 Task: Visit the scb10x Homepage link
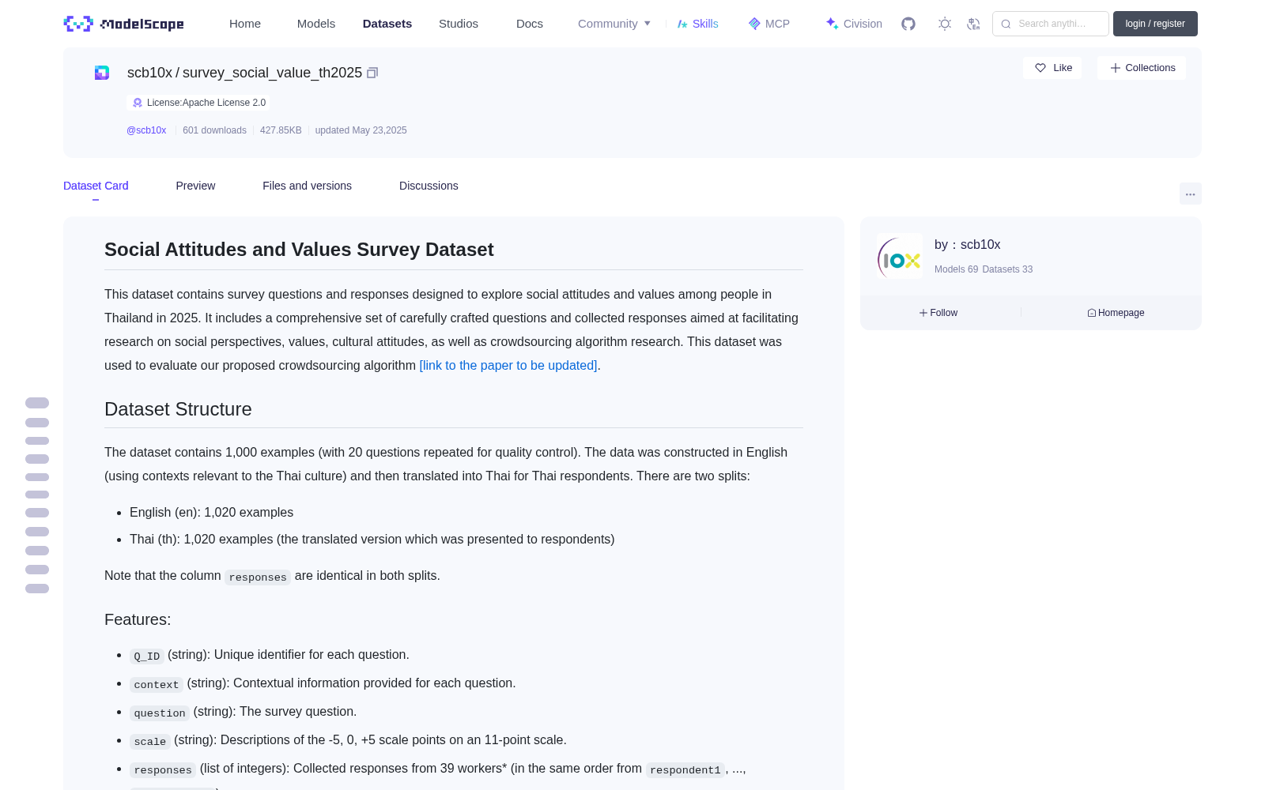coord(1116,313)
